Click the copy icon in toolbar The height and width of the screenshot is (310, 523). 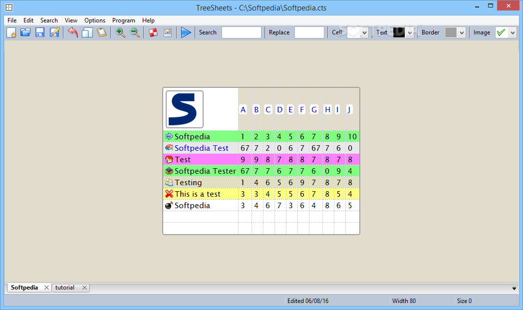click(87, 32)
